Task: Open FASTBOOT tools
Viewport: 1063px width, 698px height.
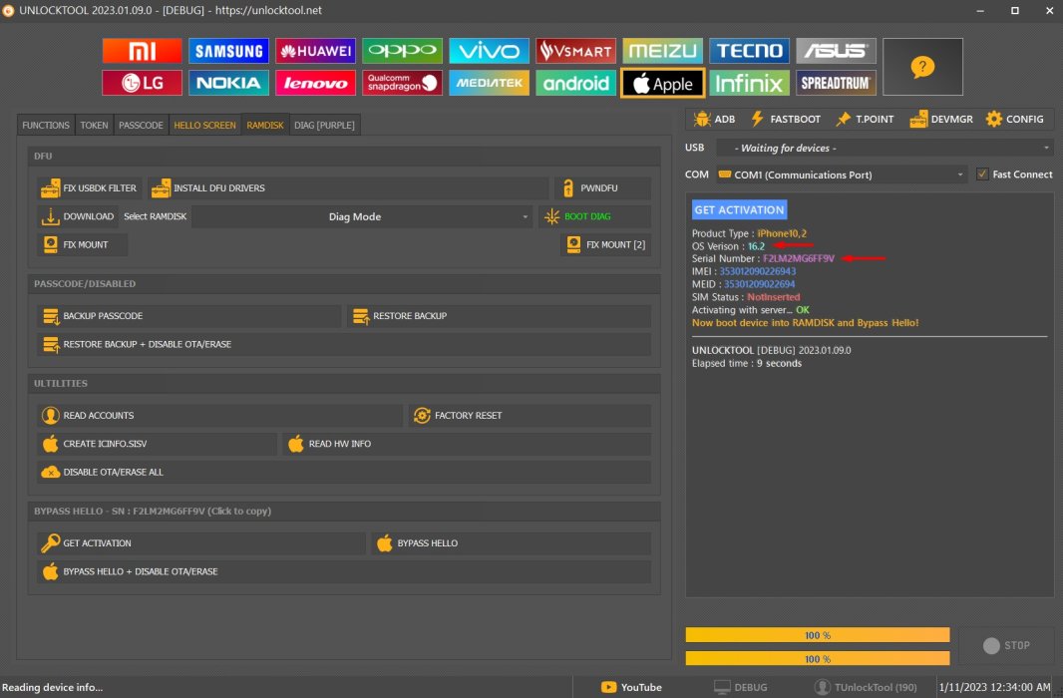Action: [785, 120]
